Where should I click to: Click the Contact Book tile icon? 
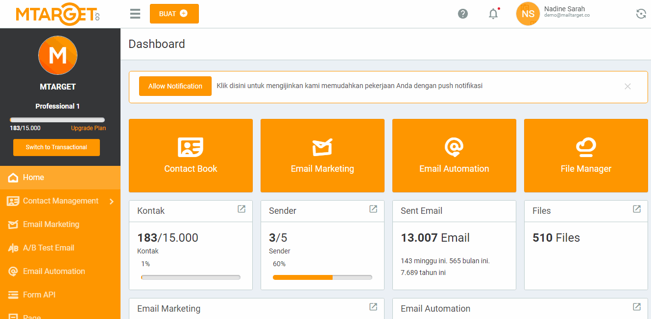click(191, 147)
